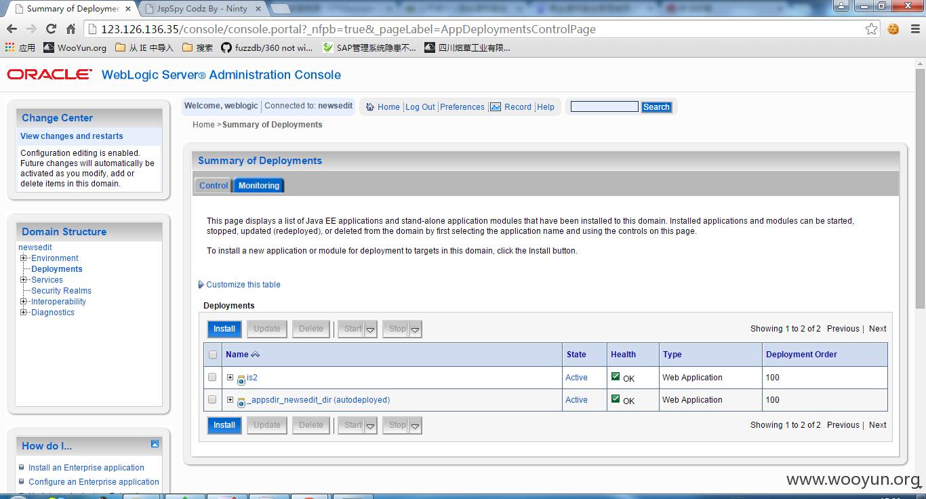Click the is2 web application icon
Image resolution: width=926 pixels, height=499 pixels.
[x=241, y=380]
